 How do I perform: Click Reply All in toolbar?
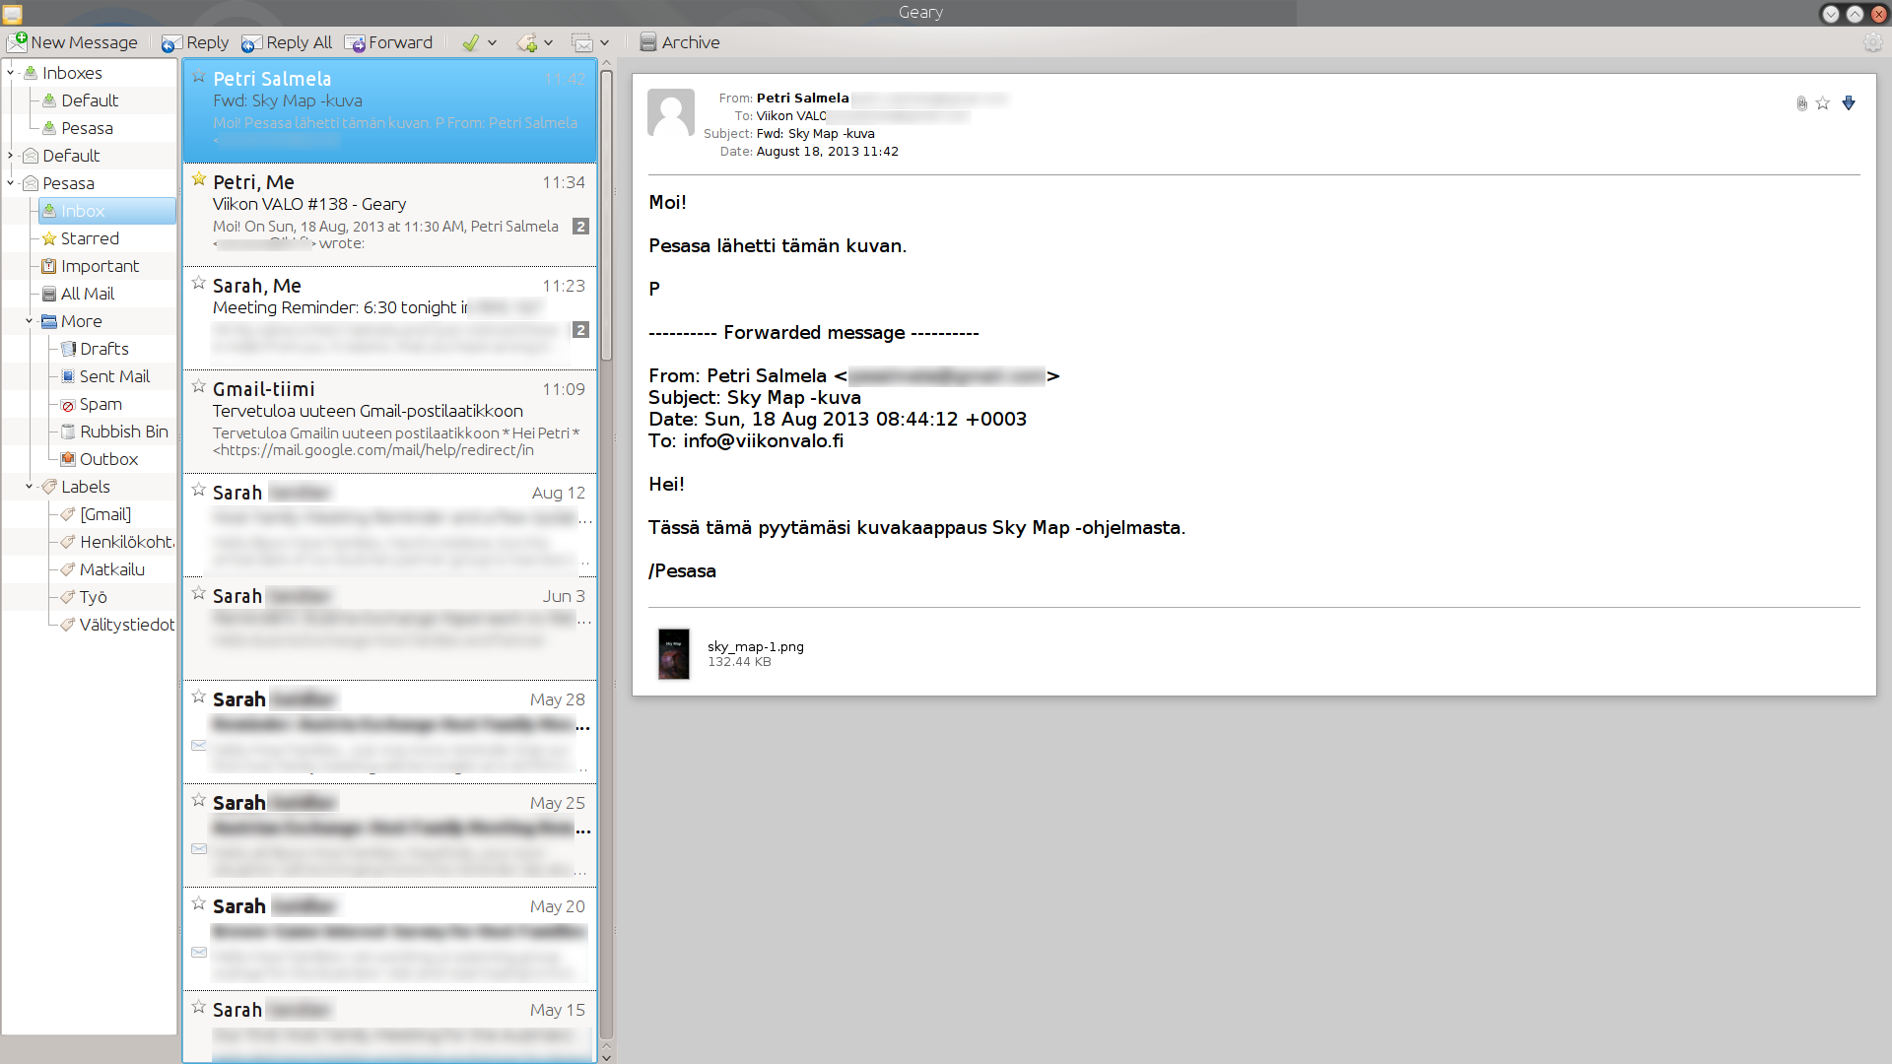tap(287, 42)
